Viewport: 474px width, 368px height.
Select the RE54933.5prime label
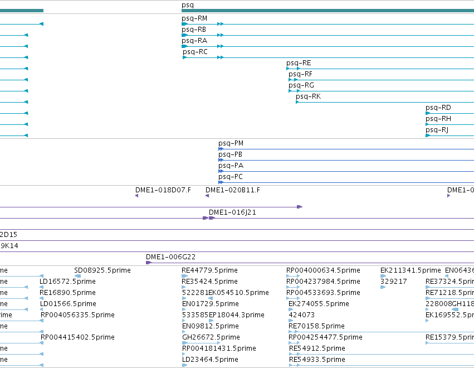pyautogui.click(x=317, y=360)
